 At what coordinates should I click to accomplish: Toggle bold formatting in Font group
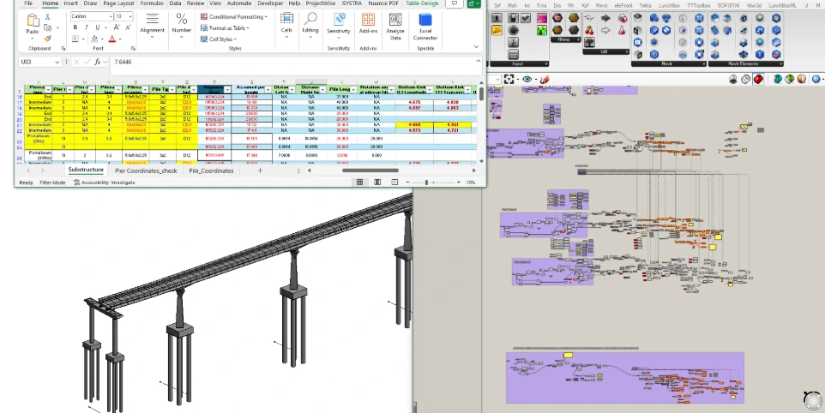tap(75, 27)
